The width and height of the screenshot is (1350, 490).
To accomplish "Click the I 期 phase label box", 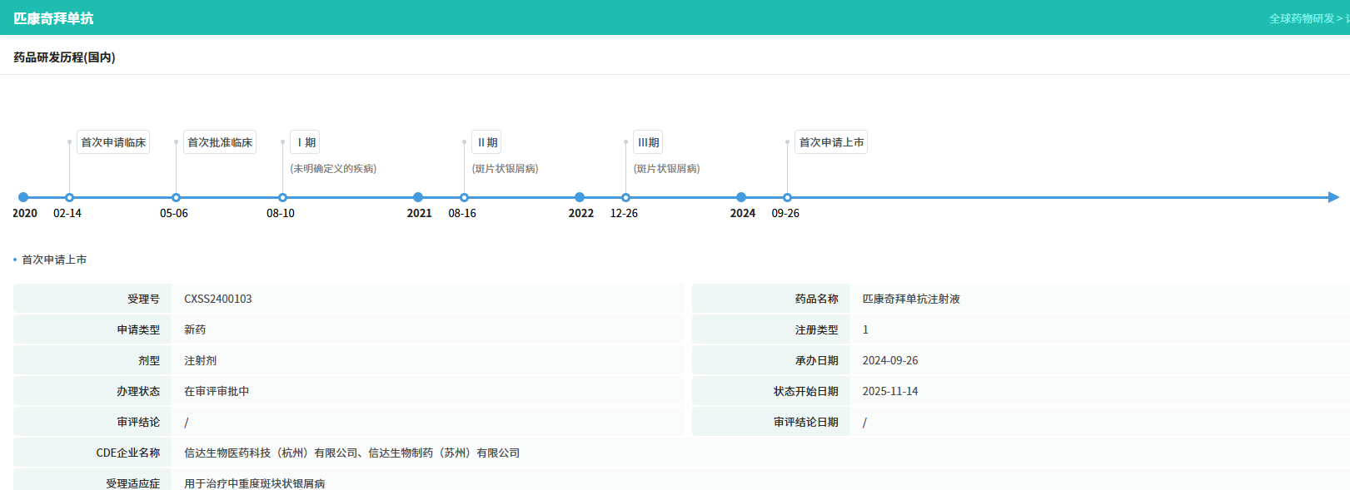I will [x=305, y=142].
